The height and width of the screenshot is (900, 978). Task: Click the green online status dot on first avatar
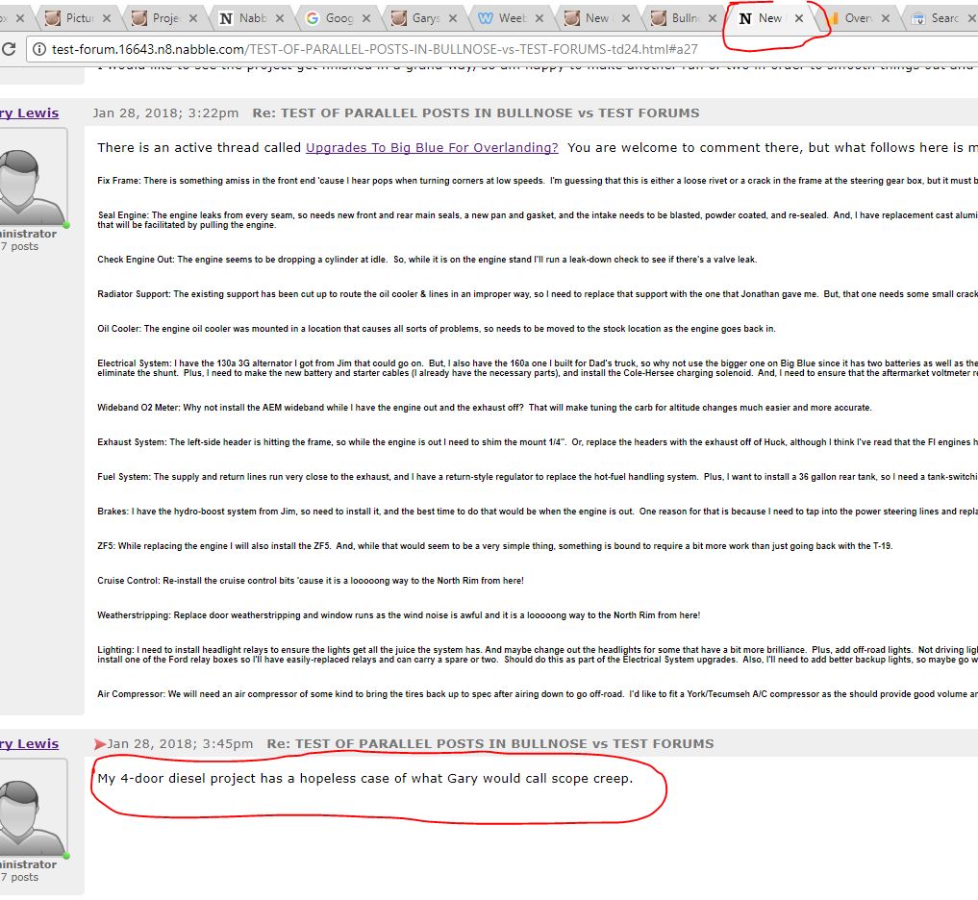tap(66, 225)
